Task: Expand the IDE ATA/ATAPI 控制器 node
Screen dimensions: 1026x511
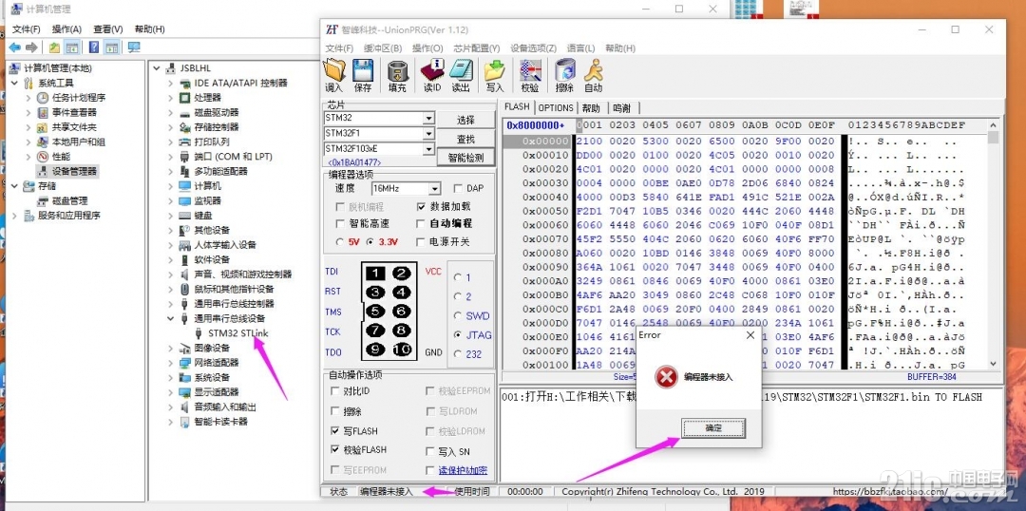Action: click(170, 83)
